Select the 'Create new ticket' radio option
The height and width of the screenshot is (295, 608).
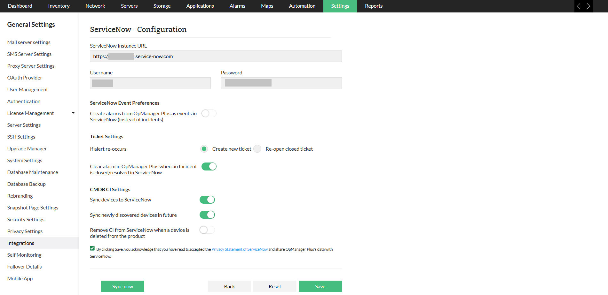pos(204,149)
